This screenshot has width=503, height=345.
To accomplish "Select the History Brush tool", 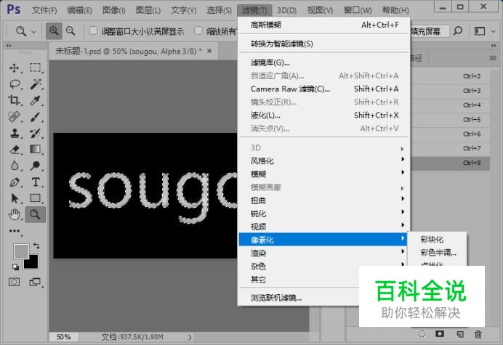I will (36, 133).
